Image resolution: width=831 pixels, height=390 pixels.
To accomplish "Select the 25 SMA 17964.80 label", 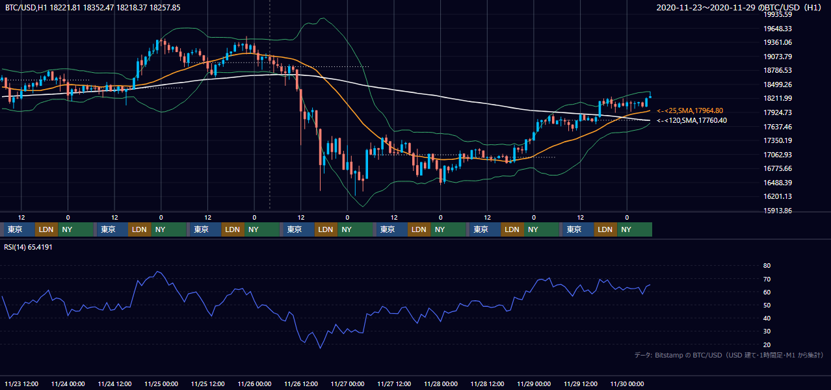I will [x=690, y=111].
